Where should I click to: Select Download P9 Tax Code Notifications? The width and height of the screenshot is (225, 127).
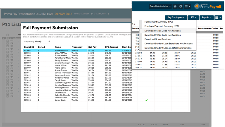[x=163, y=35]
